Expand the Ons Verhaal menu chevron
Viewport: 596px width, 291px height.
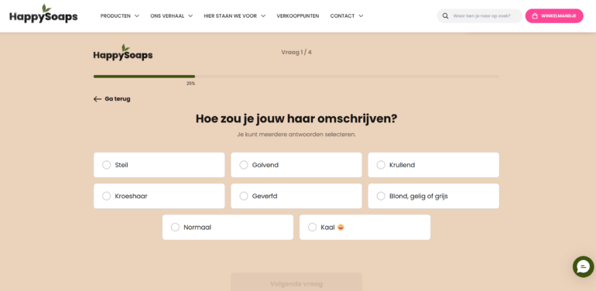[190, 16]
